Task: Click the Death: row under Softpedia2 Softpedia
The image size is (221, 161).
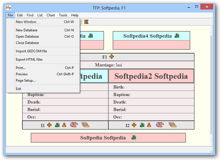Action: coord(151,102)
